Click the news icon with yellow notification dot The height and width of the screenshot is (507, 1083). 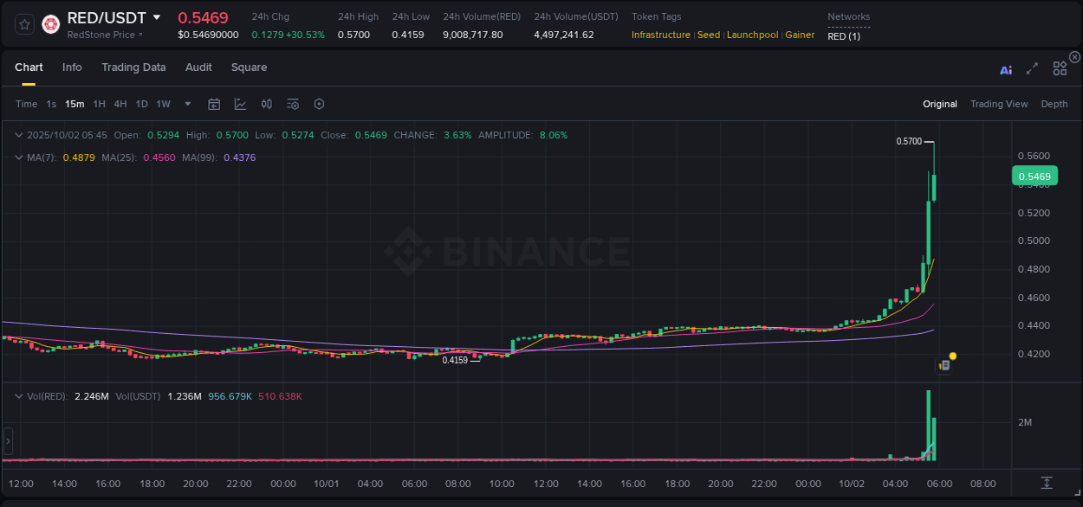[x=944, y=364]
